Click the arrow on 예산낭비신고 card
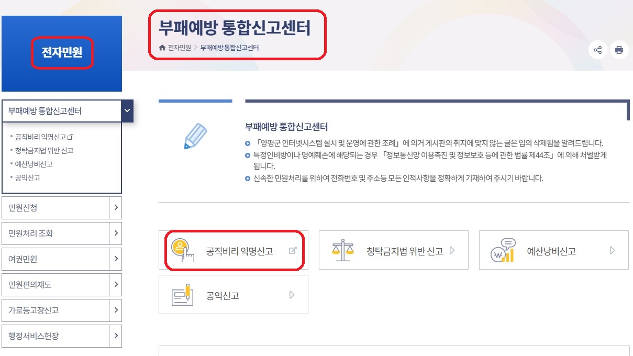The width and height of the screenshot is (633, 356). pyautogui.click(x=612, y=251)
